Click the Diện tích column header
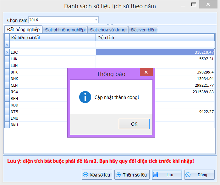The image size is (220, 185). click(155, 38)
